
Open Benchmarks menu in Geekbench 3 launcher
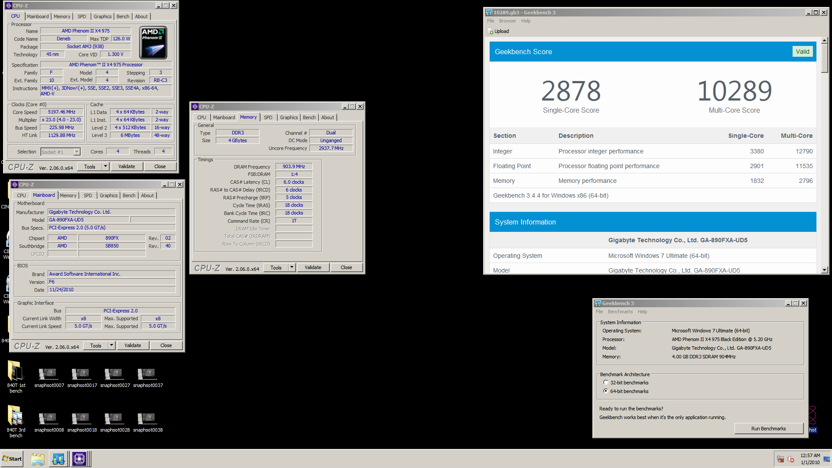pyautogui.click(x=620, y=312)
